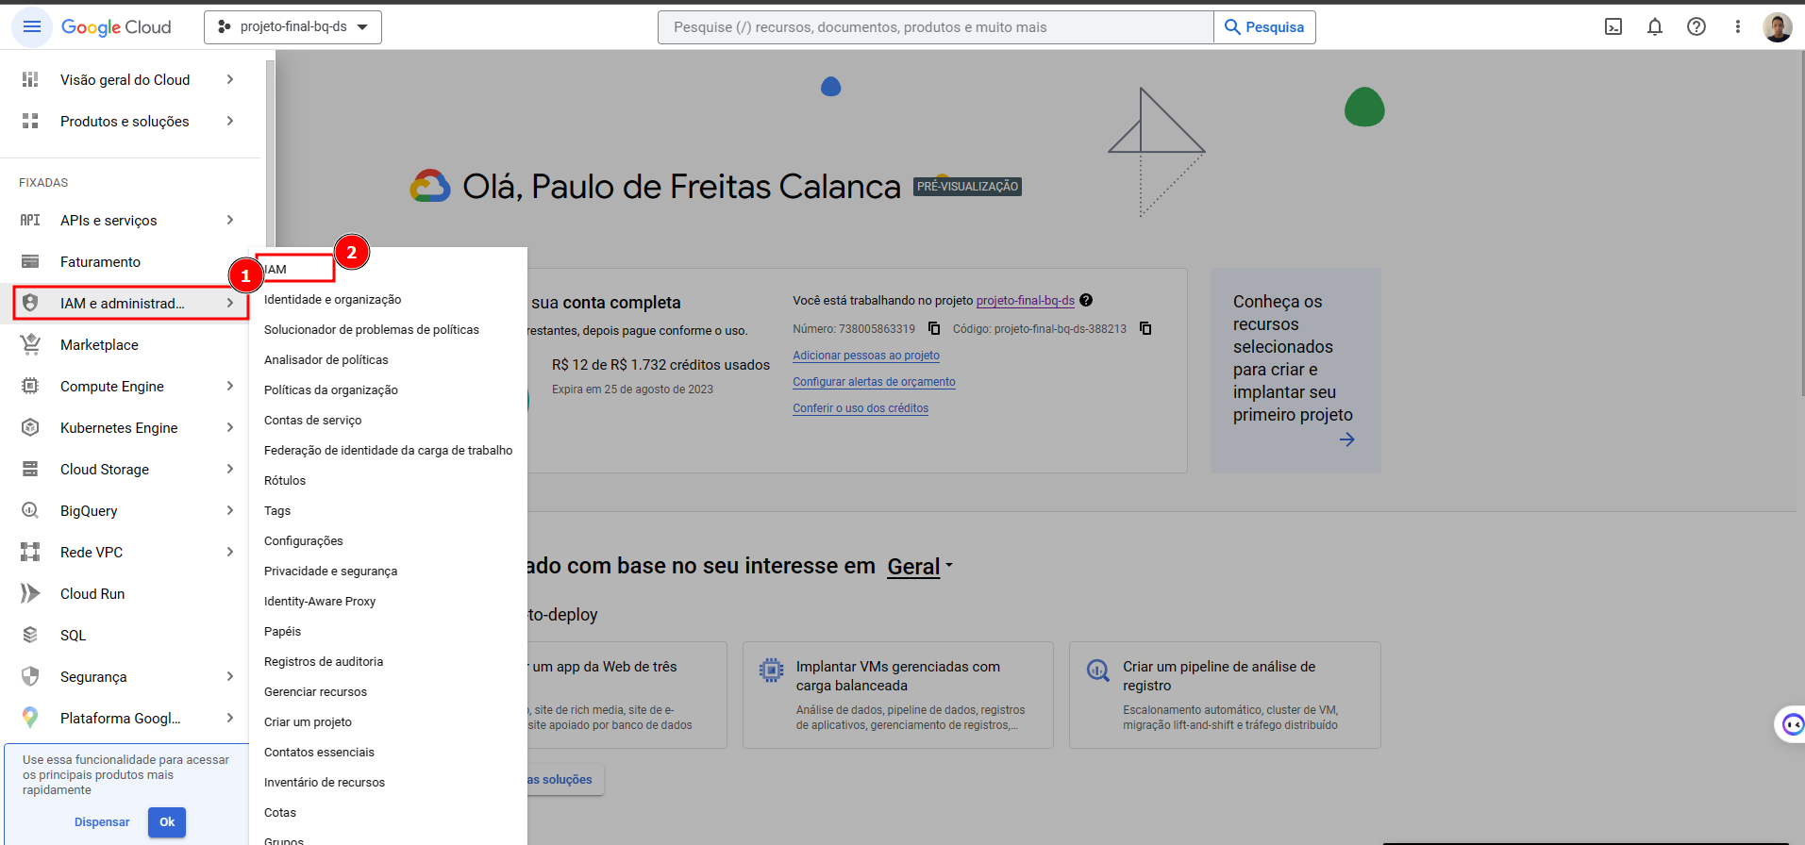The width and height of the screenshot is (1805, 845).
Task: Click the Google Cloud logo
Action: coord(116,27)
